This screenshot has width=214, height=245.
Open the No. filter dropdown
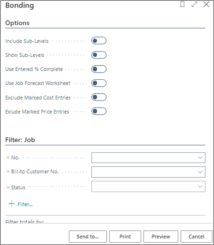point(200,158)
